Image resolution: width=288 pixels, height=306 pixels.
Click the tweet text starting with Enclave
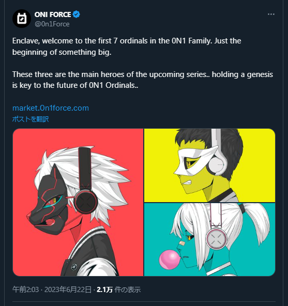point(127,47)
